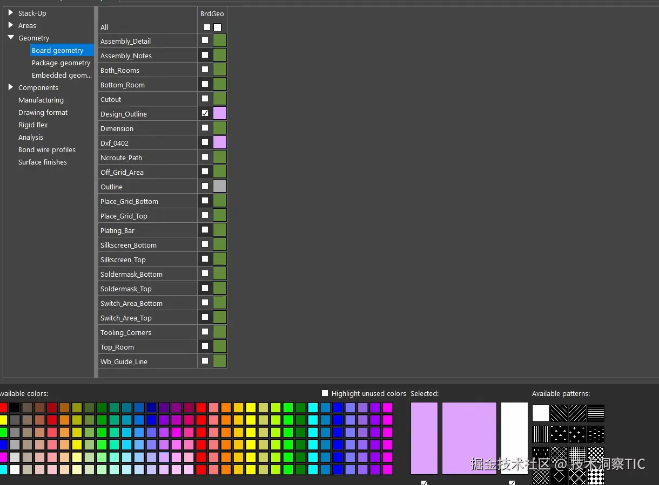659x485 pixels.
Task: Go to Manufacturing category
Action: [x=41, y=100]
